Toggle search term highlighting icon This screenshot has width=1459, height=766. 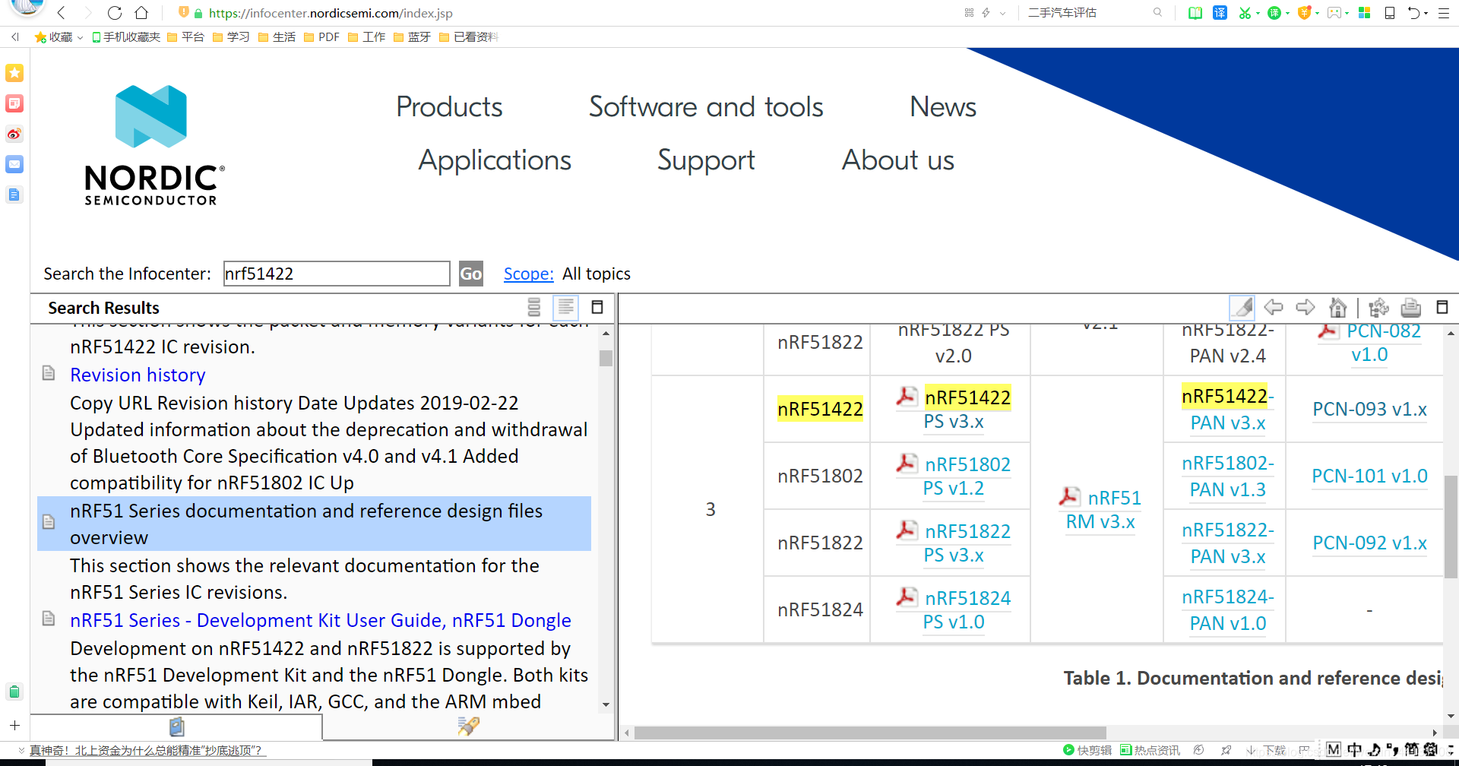pyautogui.click(x=1242, y=307)
